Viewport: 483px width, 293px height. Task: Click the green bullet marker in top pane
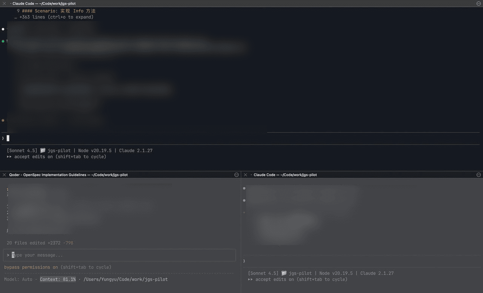tap(3, 41)
